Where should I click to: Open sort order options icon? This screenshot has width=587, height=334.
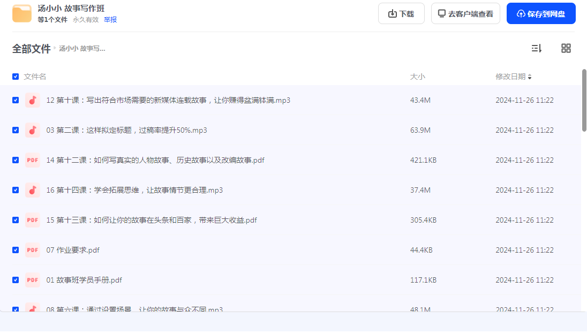point(536,48)
